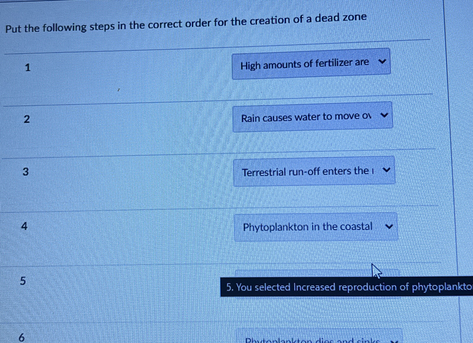This screenshot has height=343, width=473.
Task: Expand the 'Terrestrial run-off enters the' dropdown arrow
Action: [387, 170]
